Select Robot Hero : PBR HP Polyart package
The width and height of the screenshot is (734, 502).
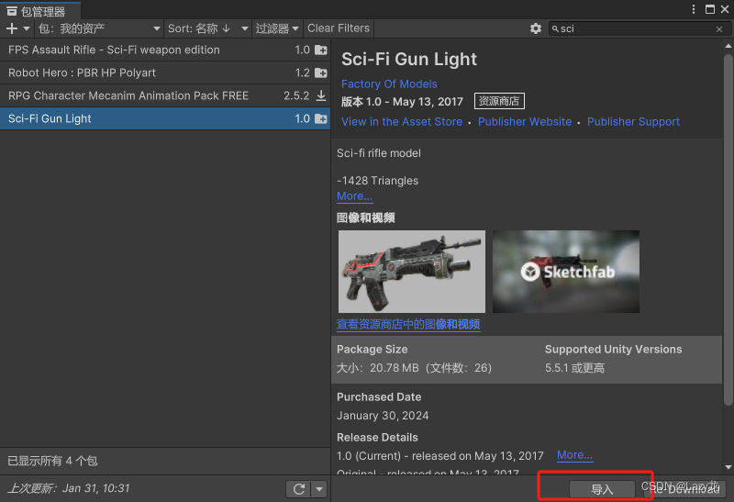tap(165, 73)
